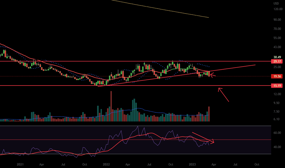Click the 25.00 price axis label
Screen dimensions: 285x168
pos(277,67)
